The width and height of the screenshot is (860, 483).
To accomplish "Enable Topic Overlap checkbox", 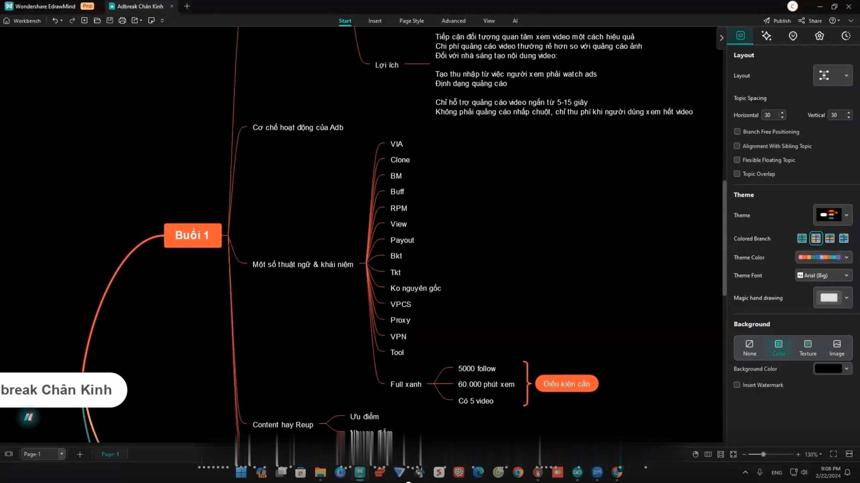I will (x=737, y=174).
